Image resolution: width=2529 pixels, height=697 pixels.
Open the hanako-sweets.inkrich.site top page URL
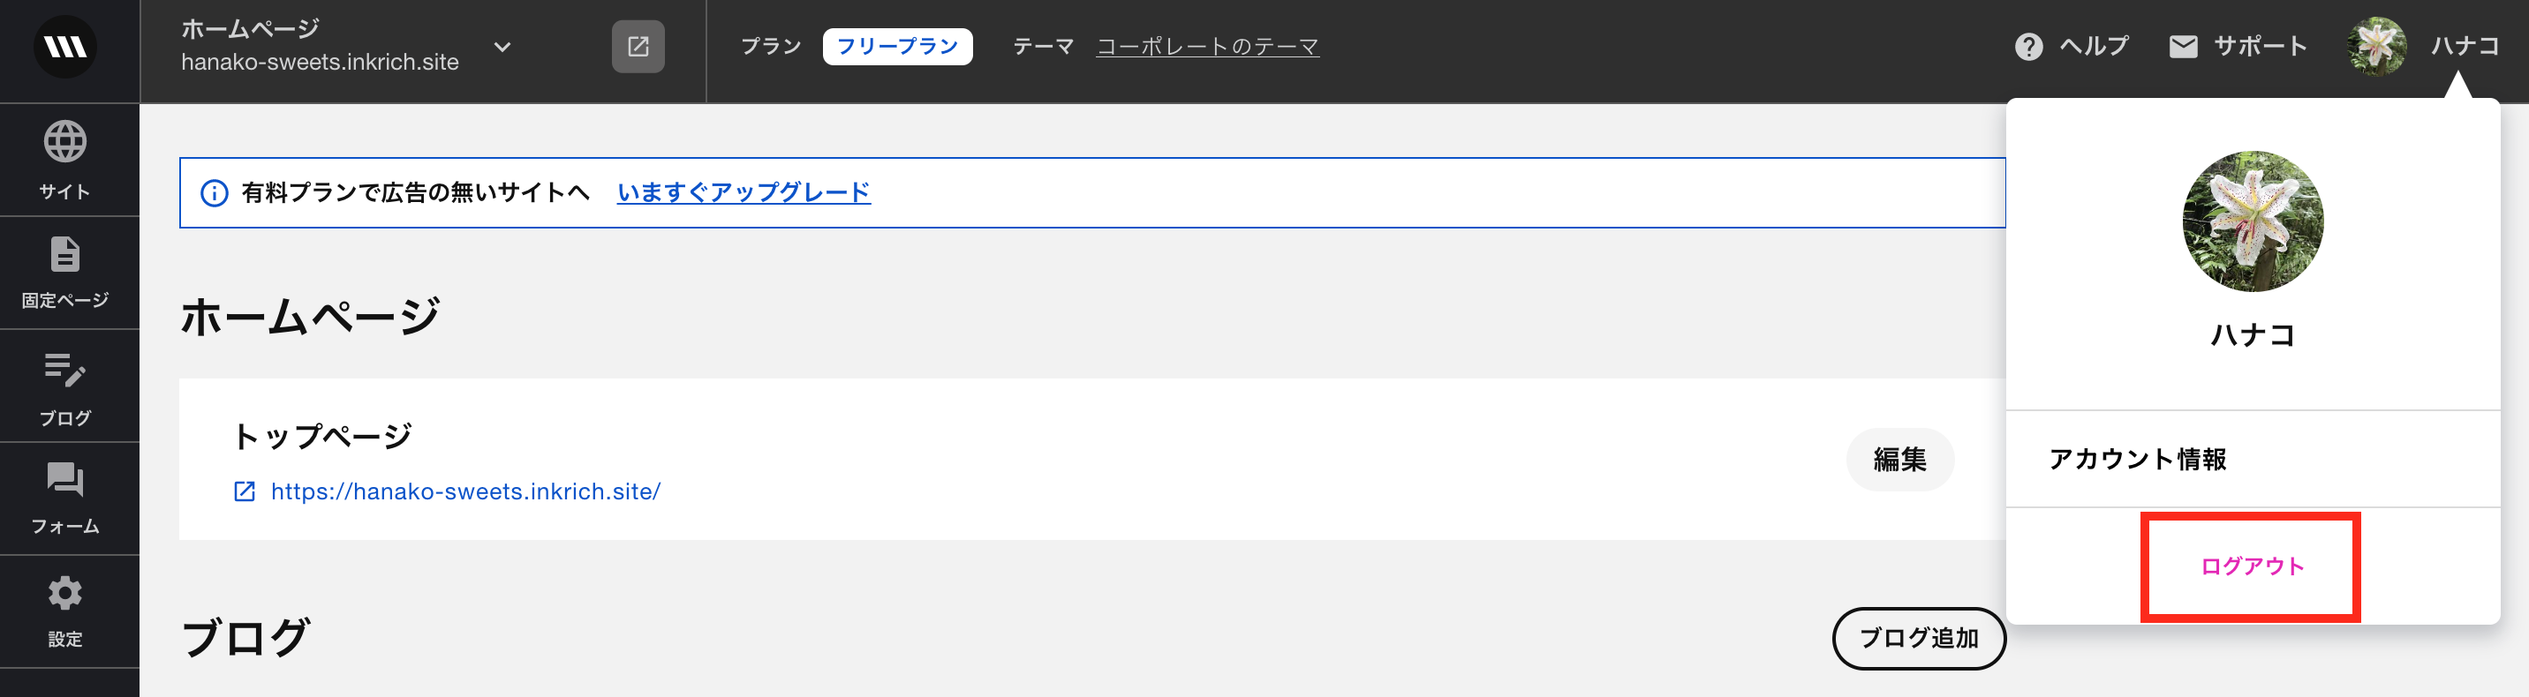[x=465, y=491]
